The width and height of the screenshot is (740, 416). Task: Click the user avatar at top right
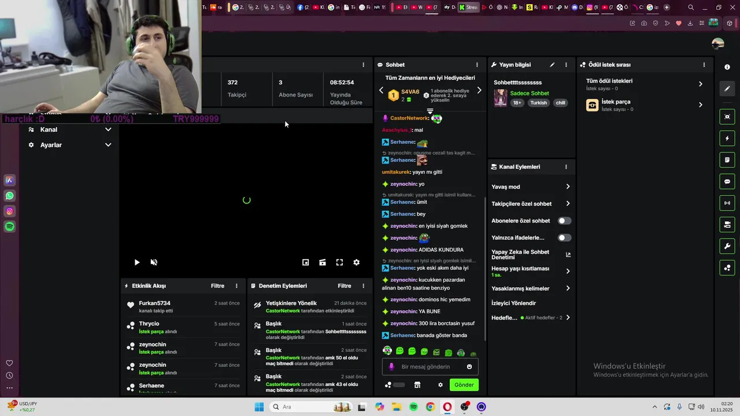point(718,43)
